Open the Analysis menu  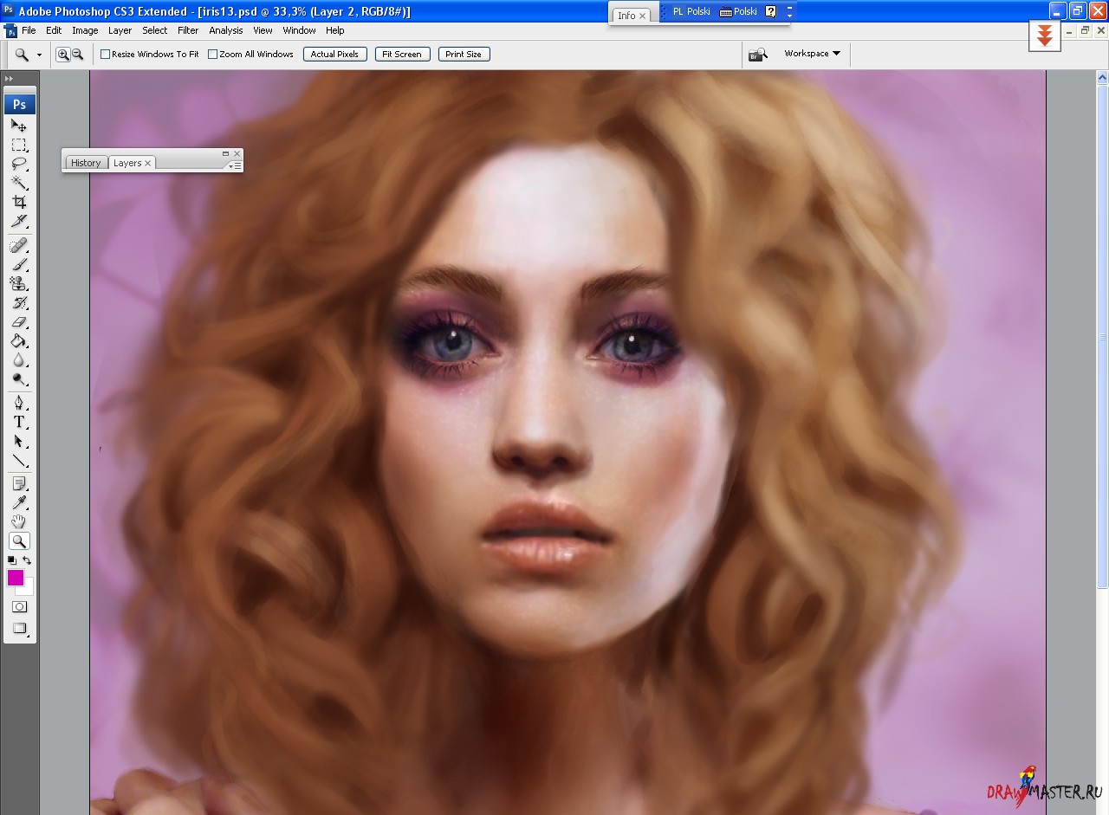(226, 30)
